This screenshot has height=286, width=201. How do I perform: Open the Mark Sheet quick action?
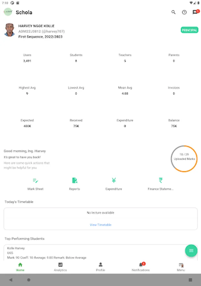pos(35,184)
